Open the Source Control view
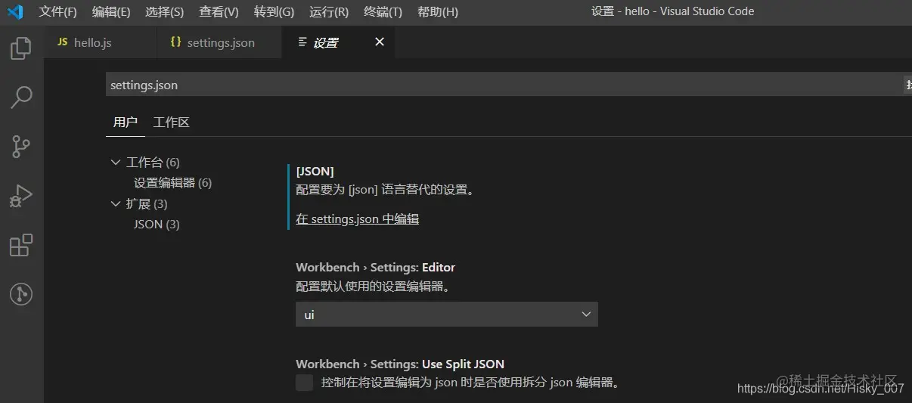 coord(21,146)
